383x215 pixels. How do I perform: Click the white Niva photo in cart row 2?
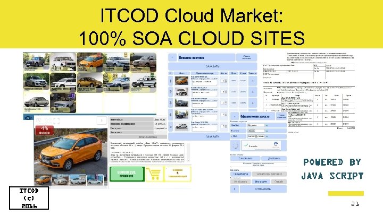click(181, 92)
